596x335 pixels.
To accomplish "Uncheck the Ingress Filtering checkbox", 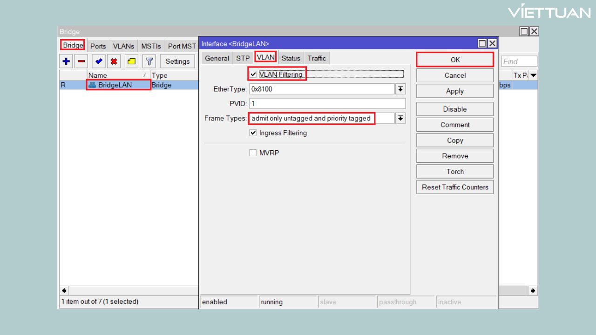I will [253, 133].
